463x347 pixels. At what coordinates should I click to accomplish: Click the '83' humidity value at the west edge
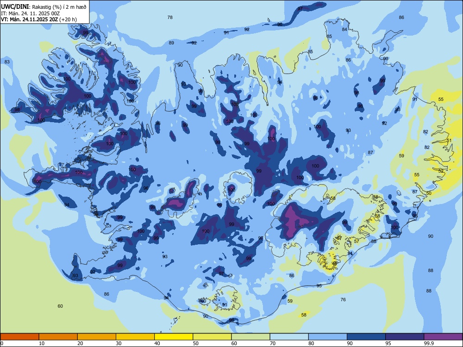7,62
